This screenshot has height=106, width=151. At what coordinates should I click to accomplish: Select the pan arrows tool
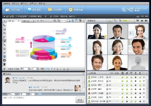coord(4,33)
